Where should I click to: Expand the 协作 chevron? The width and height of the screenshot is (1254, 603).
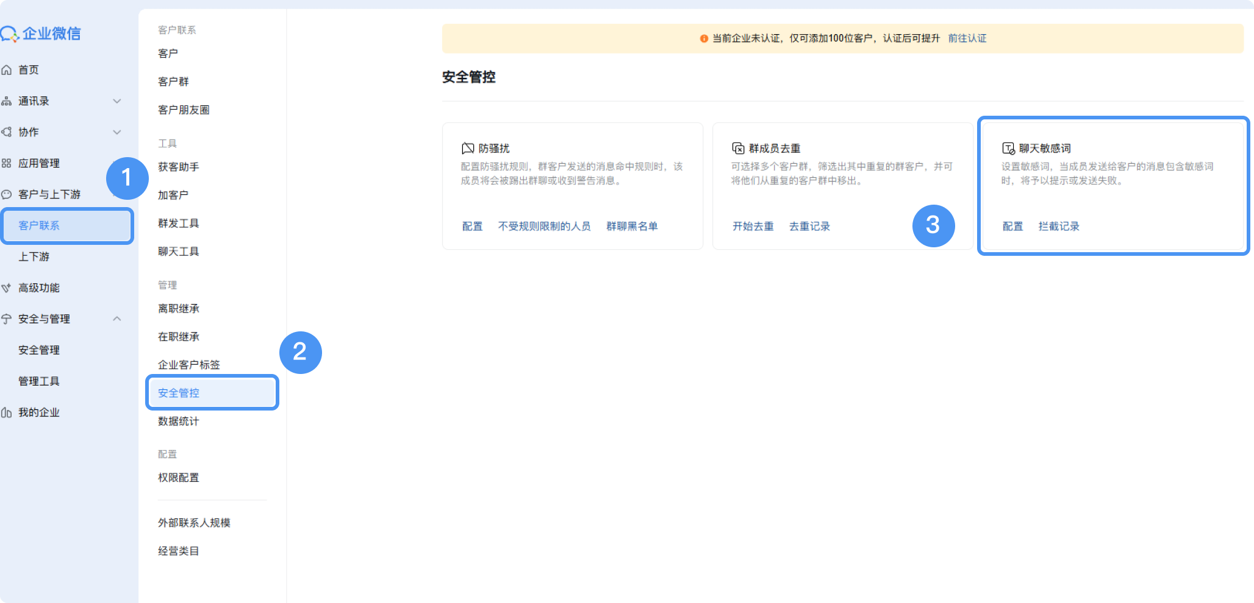pos(117,132)
